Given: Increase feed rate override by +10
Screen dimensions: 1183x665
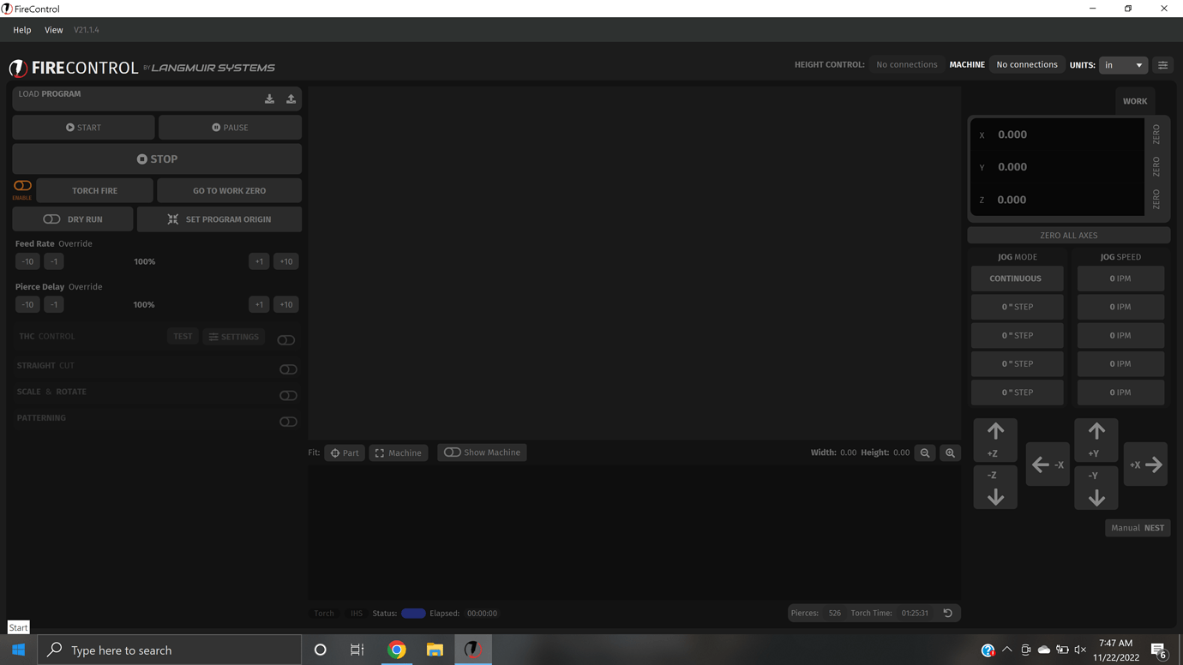Looking at the screenshot, I should coord(285,261).
